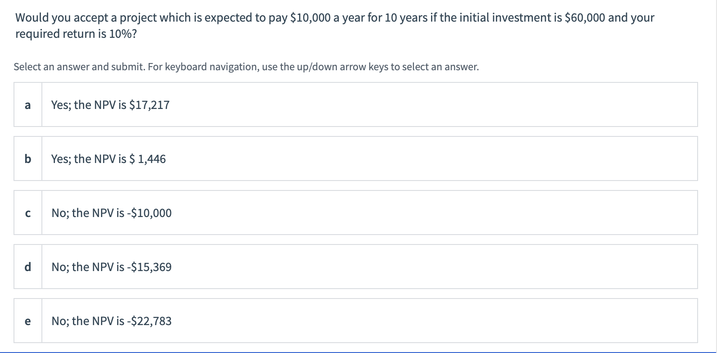The width and height of the screenshot is (717, 353).
Task: Click the letter label 'e'
Action: pos(28,321)
